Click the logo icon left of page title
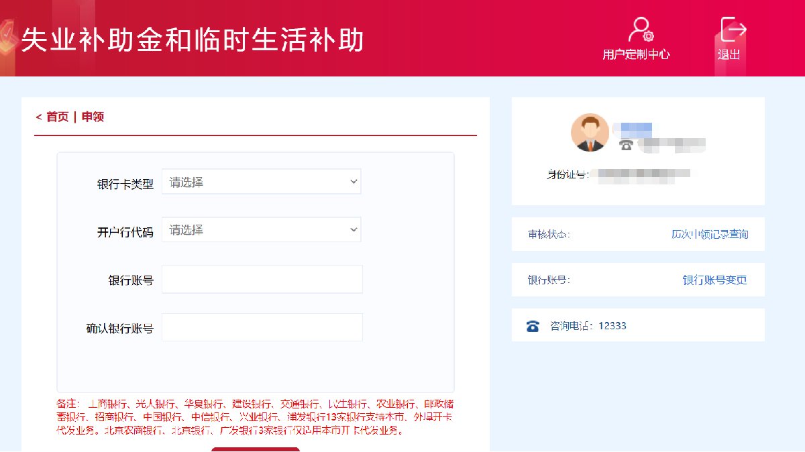This screenshot has height=452, width=805. tap(7, 35)
